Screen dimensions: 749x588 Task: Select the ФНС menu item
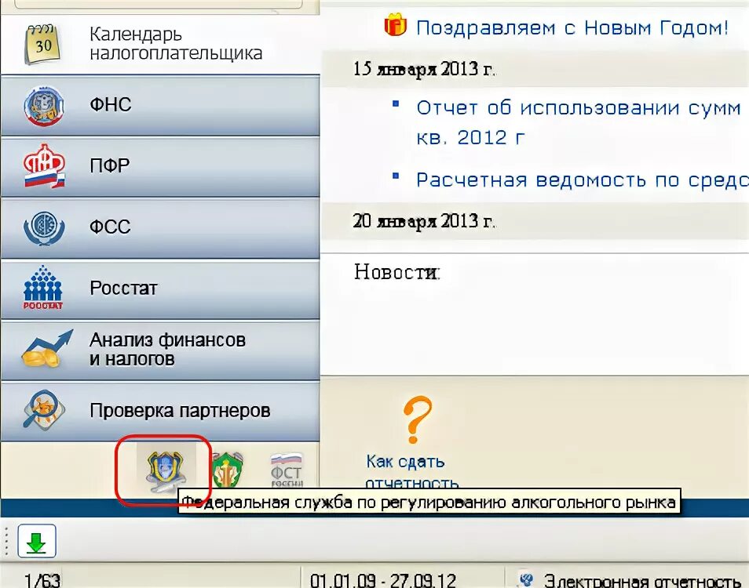point(160,106)
